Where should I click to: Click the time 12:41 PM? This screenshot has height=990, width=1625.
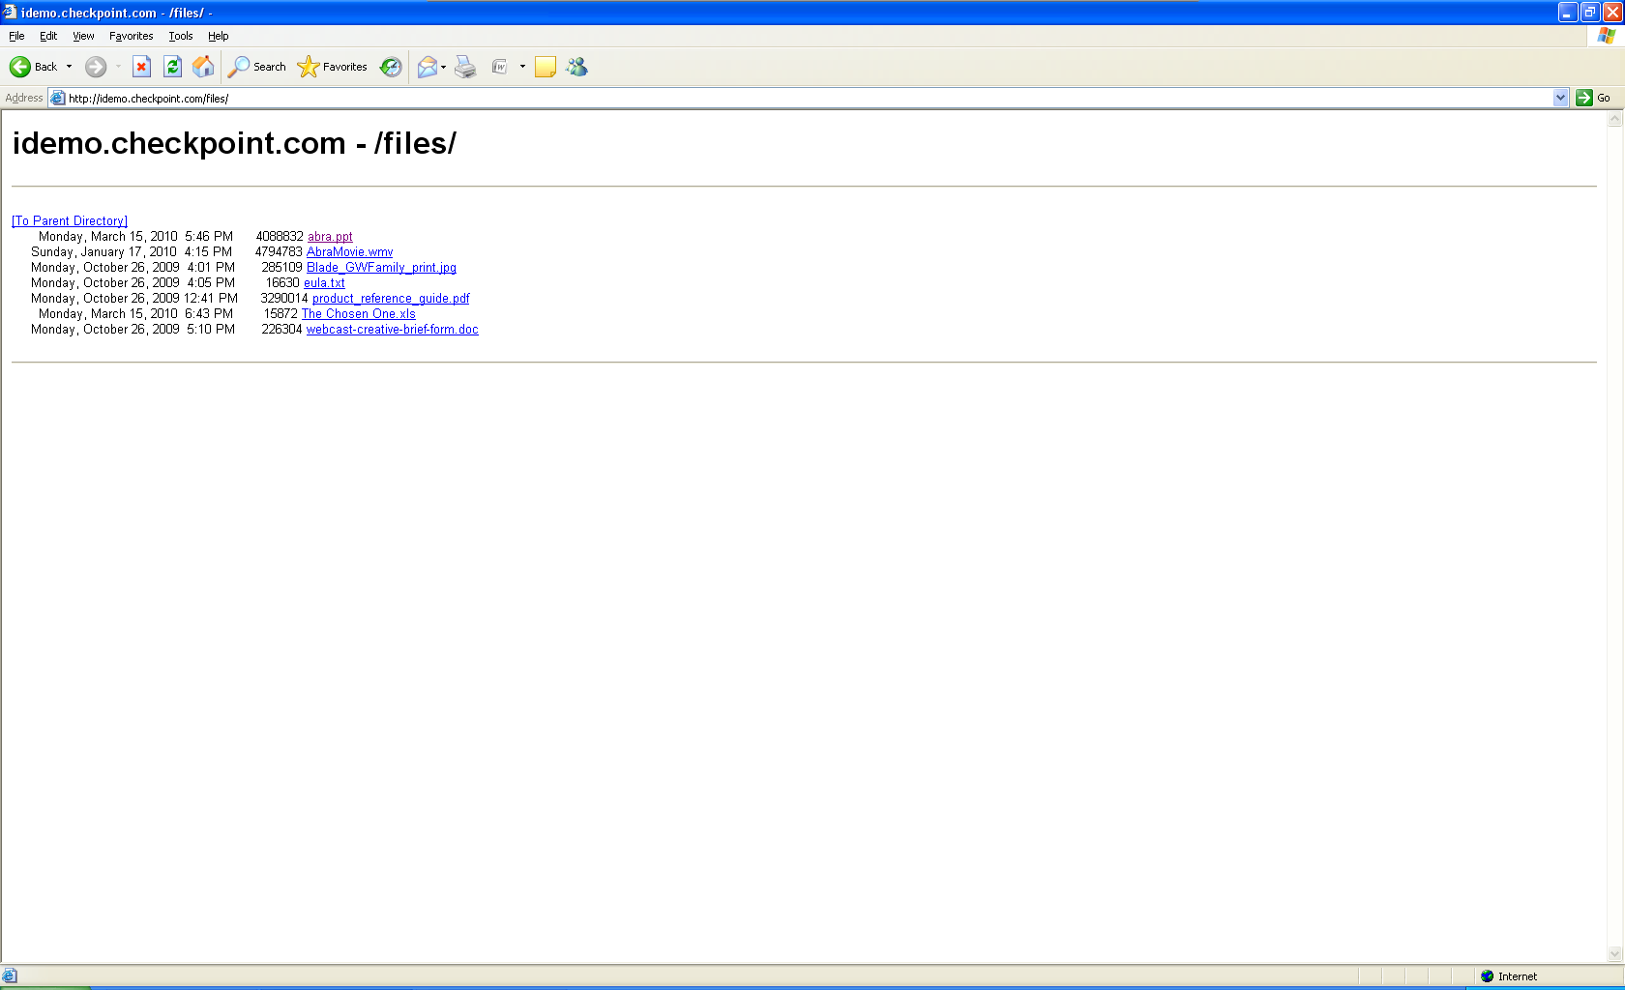coord(211,299)
